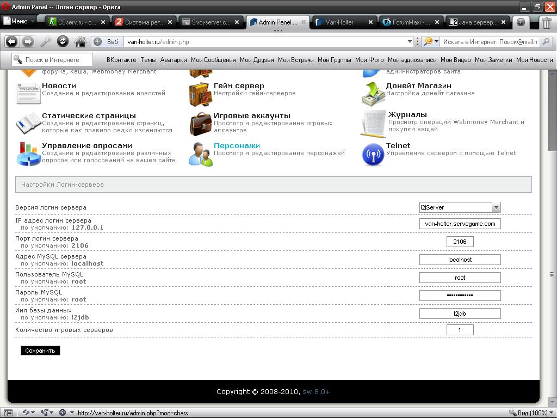Click the globe Веб site-info badge
This screenshot has width=557, height=418.
pos(107,42)
